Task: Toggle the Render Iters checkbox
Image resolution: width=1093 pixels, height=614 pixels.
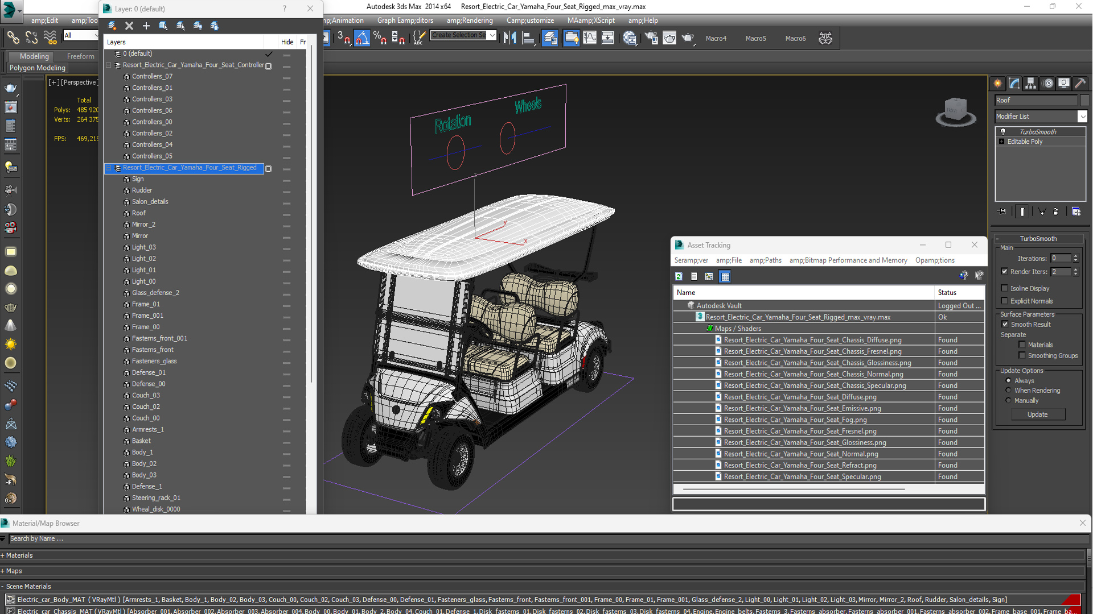Action: point(1005,272)
